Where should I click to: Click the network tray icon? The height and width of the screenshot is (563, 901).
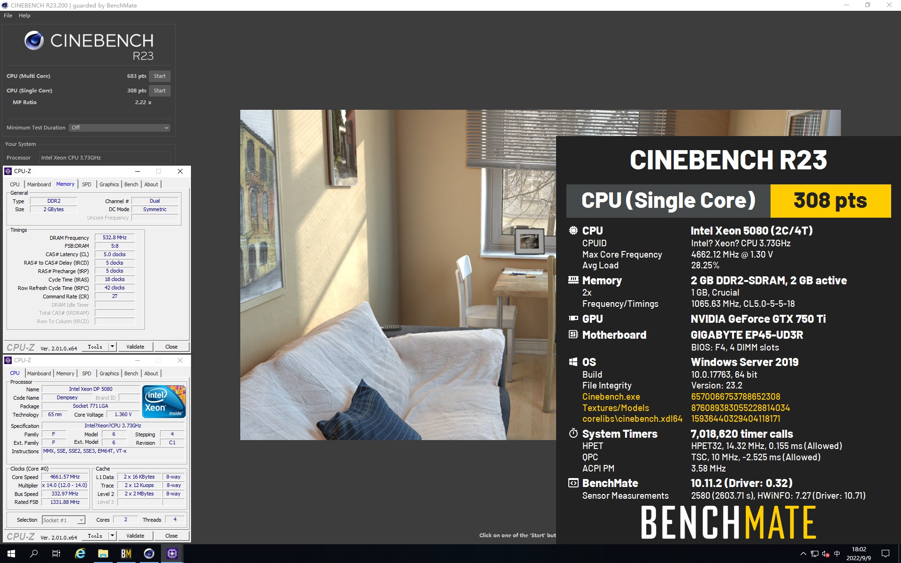point(815,554)
